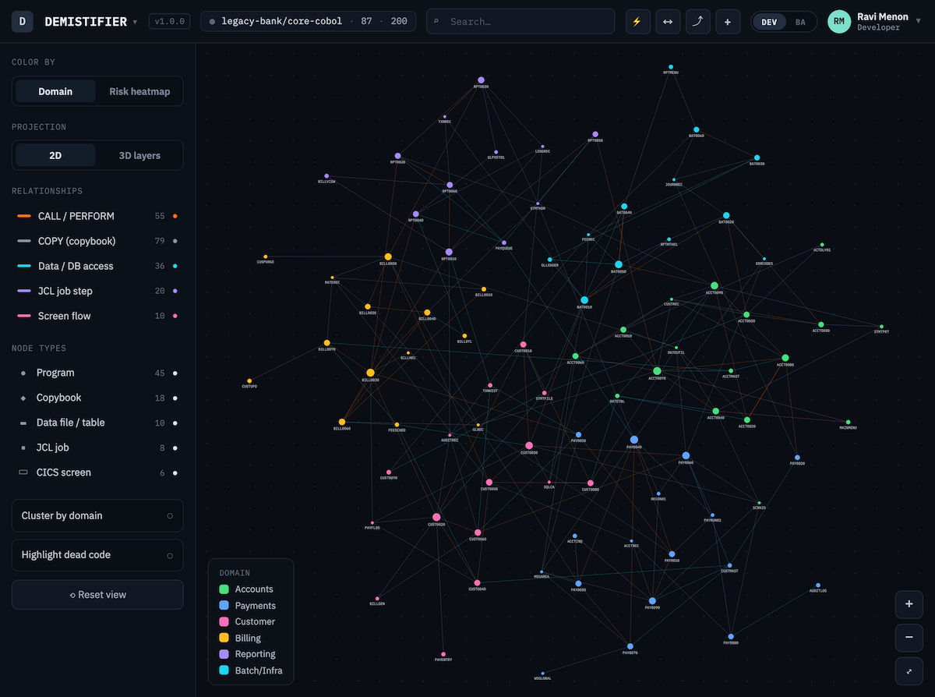Select the RPTMENU node in graph
The image size is (935, 697).
pos(670,67)
